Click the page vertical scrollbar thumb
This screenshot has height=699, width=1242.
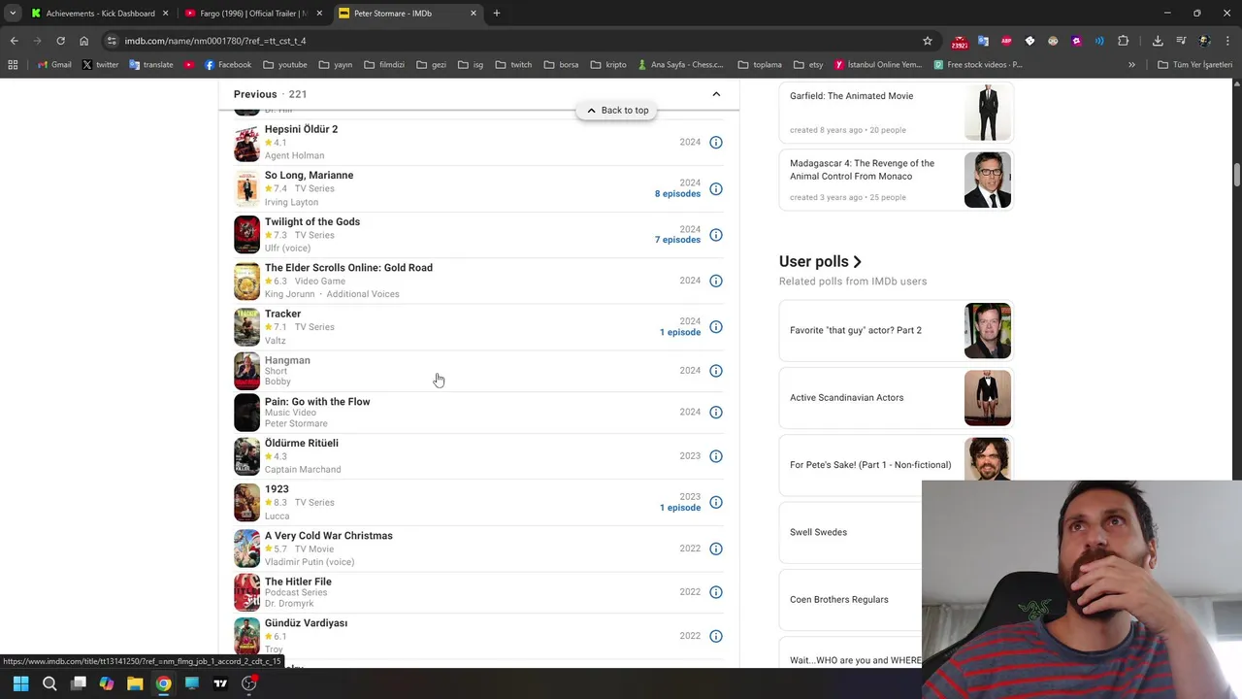(1236, 175)
